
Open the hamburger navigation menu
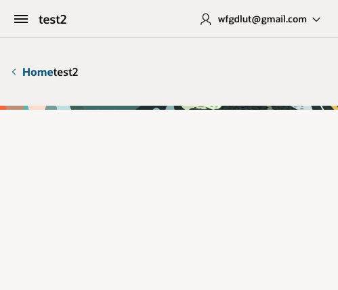coord(21,19)
